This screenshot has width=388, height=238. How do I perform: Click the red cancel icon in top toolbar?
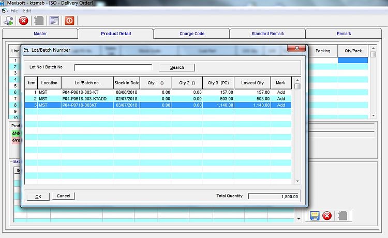coord(24,21)
